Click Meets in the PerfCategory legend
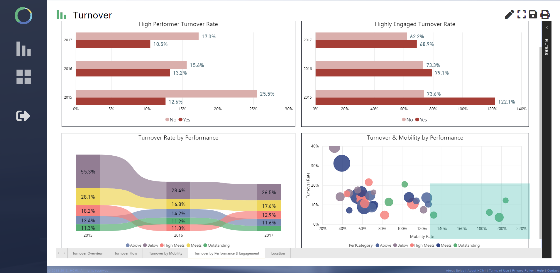This screenshot has height=273, width=560. pos(444,245)
